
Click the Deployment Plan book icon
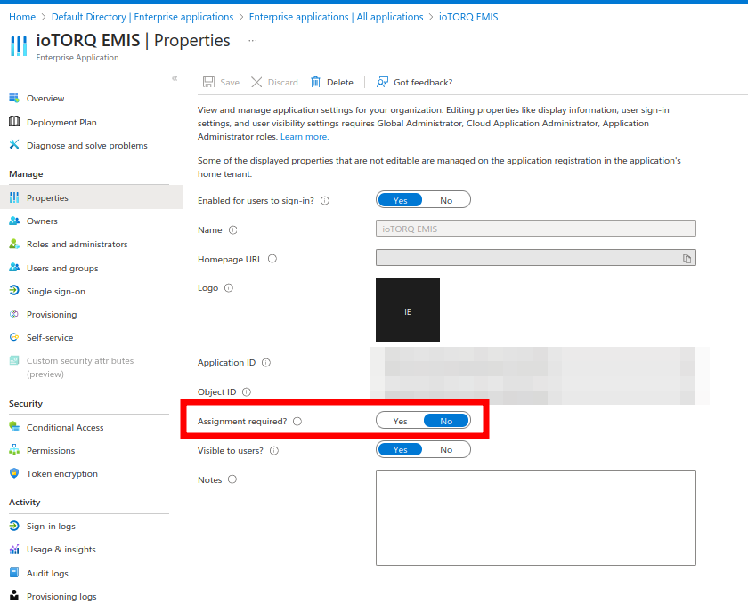pyautogui.click(x=14, y=122)
